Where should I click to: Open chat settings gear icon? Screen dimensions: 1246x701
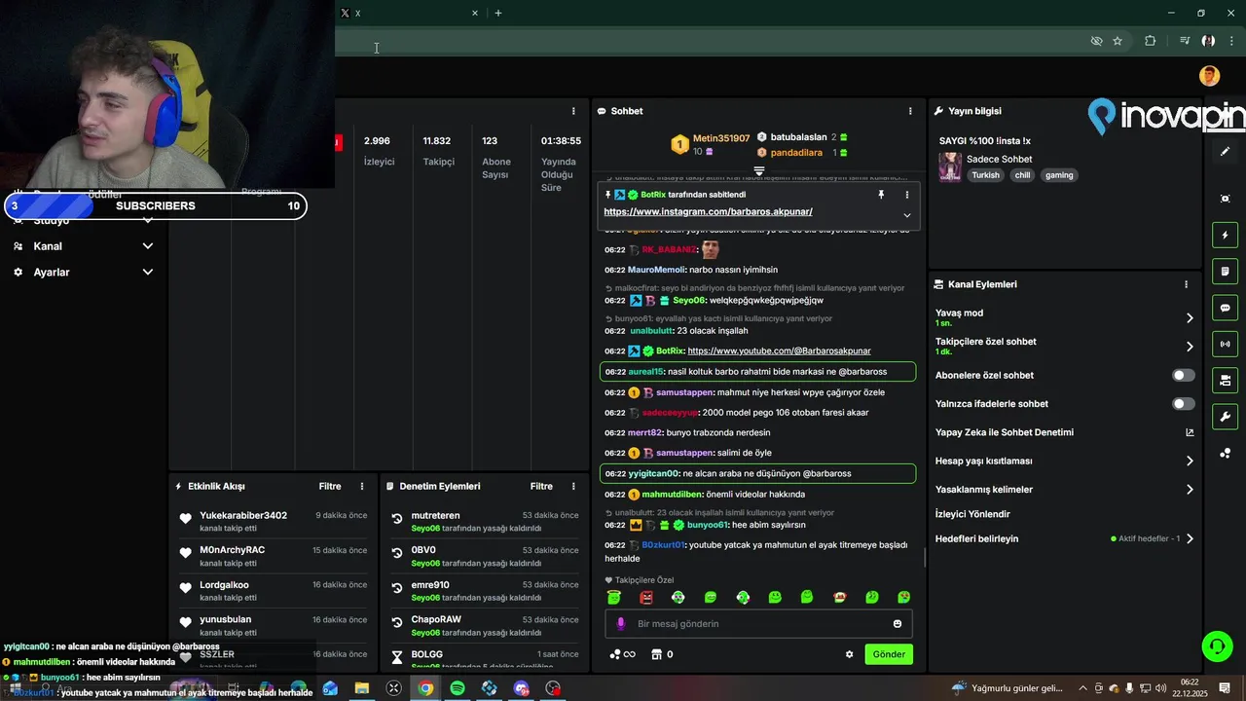pyautogui.click(x=849, y=654)
